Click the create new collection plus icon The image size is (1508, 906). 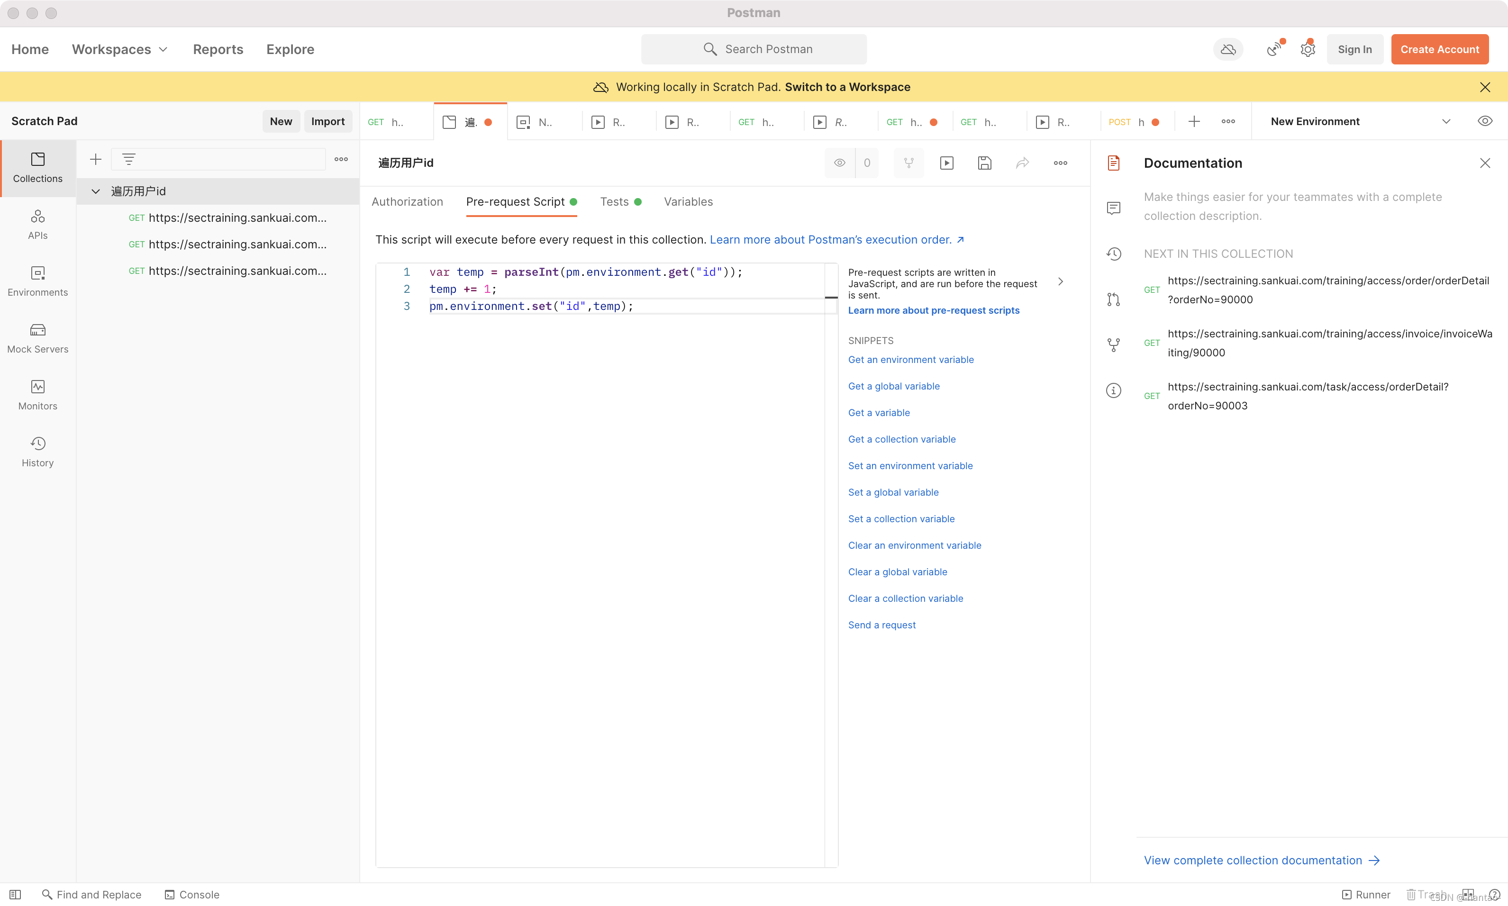[95, 159]
